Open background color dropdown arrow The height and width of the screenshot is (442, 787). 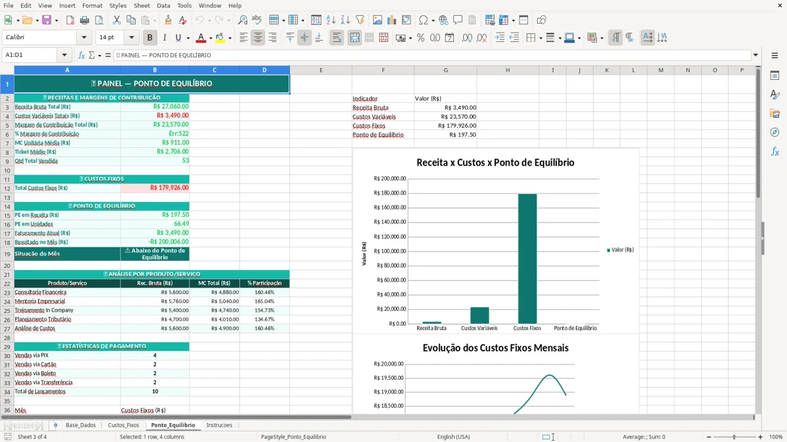point(230,38)
